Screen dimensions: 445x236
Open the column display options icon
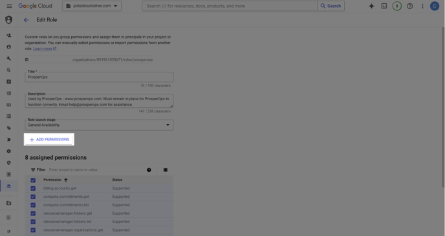(x=166, y=170)
